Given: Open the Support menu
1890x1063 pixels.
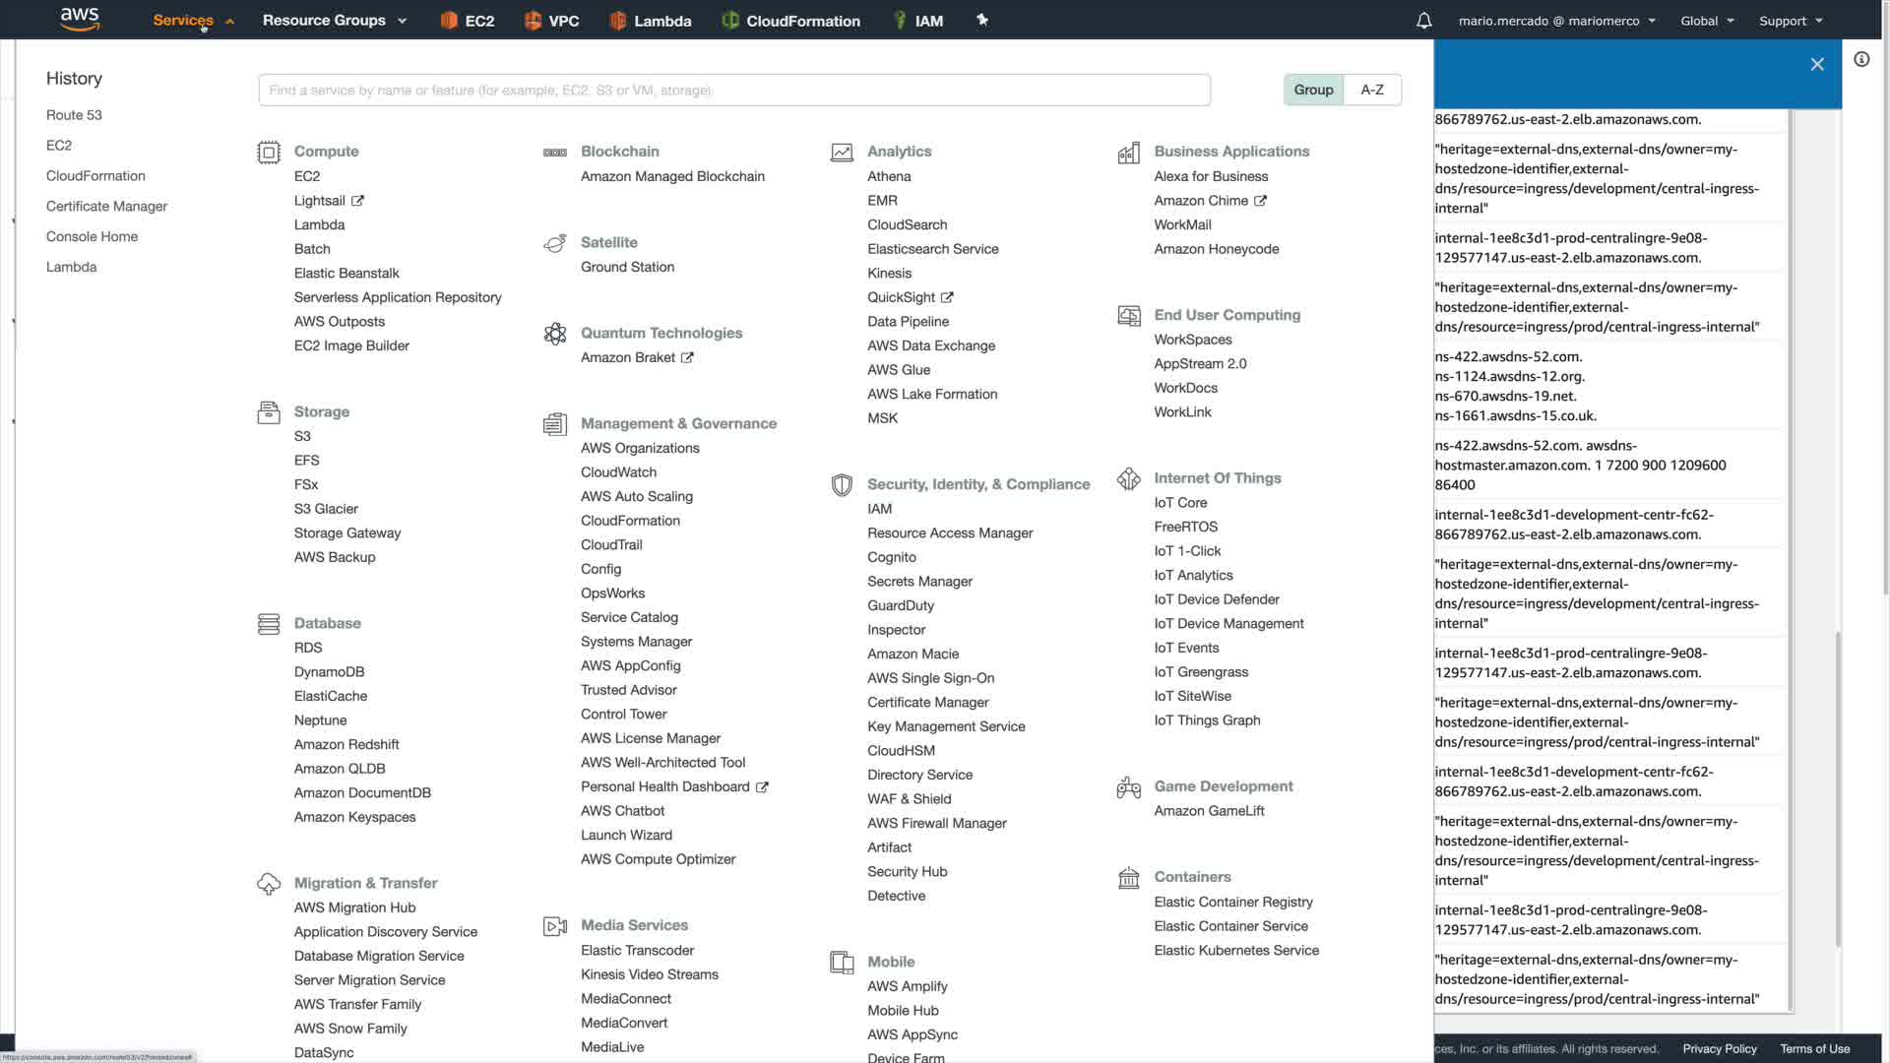Looking at the screenshot, I should click(x=1791, y=21).
